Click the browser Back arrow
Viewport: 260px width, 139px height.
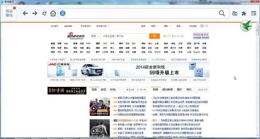(25, 13)
